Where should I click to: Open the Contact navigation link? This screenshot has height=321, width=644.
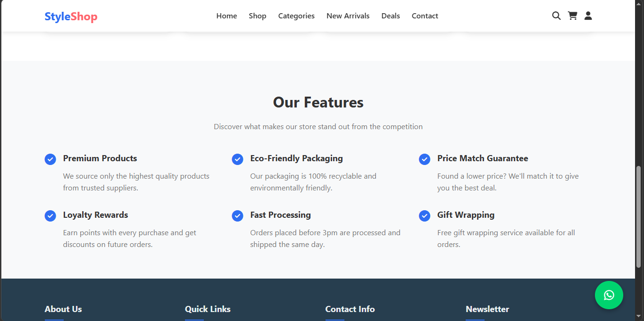click(x=425, y=16)
